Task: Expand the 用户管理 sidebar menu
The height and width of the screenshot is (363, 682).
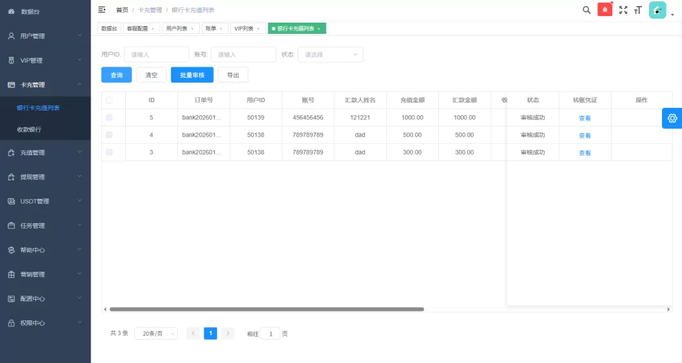Action: pos(45,36)
